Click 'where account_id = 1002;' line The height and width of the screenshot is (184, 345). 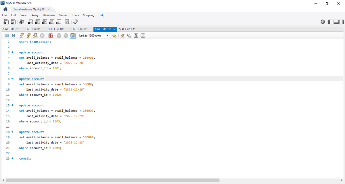click(40, 95)
